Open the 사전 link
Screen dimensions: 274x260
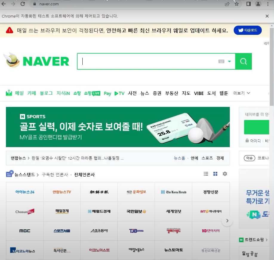click(132, 93)
